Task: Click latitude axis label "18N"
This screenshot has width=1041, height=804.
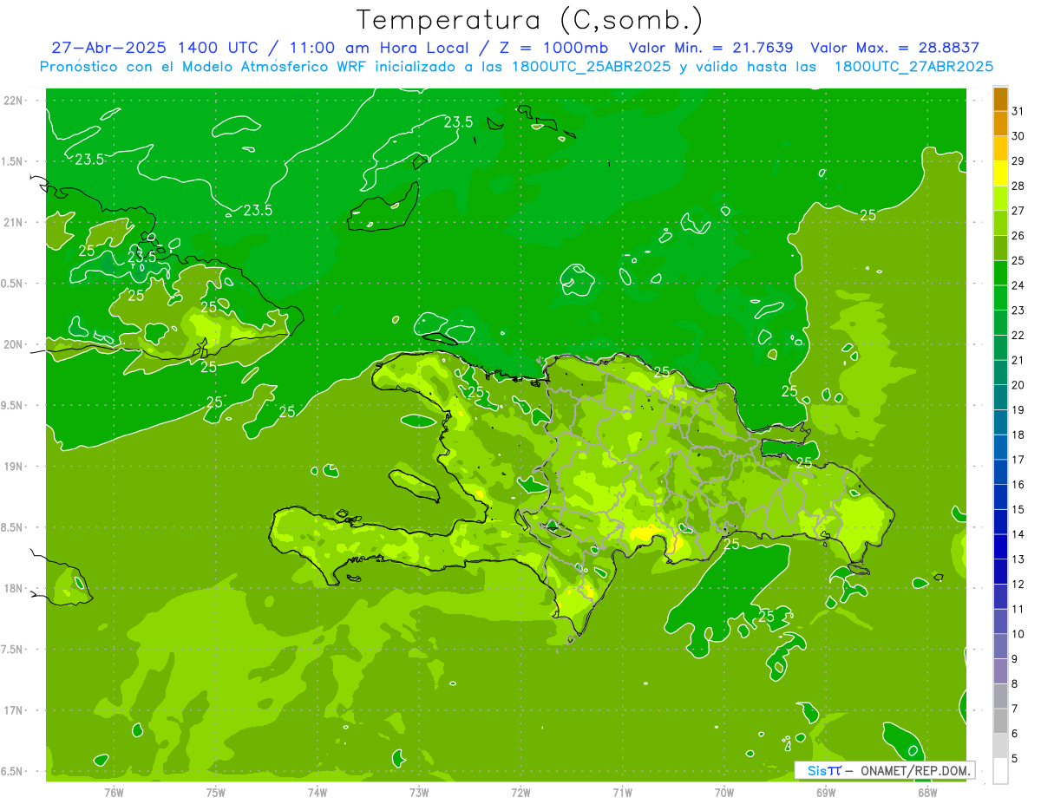Action: [x=14, y=588]
